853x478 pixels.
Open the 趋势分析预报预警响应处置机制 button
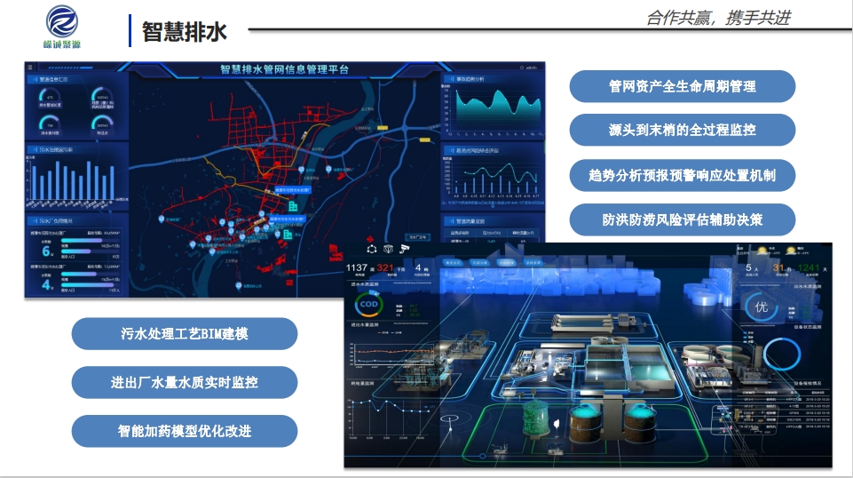[682, 175]
